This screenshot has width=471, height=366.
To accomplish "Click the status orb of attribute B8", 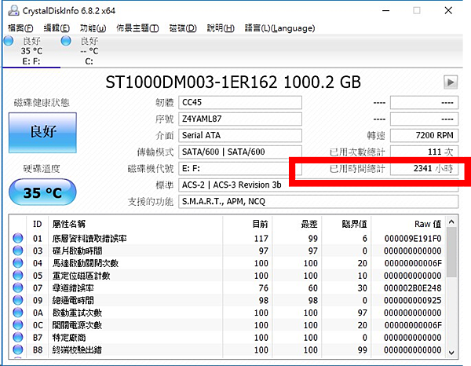I will click(x=18, y=350).
